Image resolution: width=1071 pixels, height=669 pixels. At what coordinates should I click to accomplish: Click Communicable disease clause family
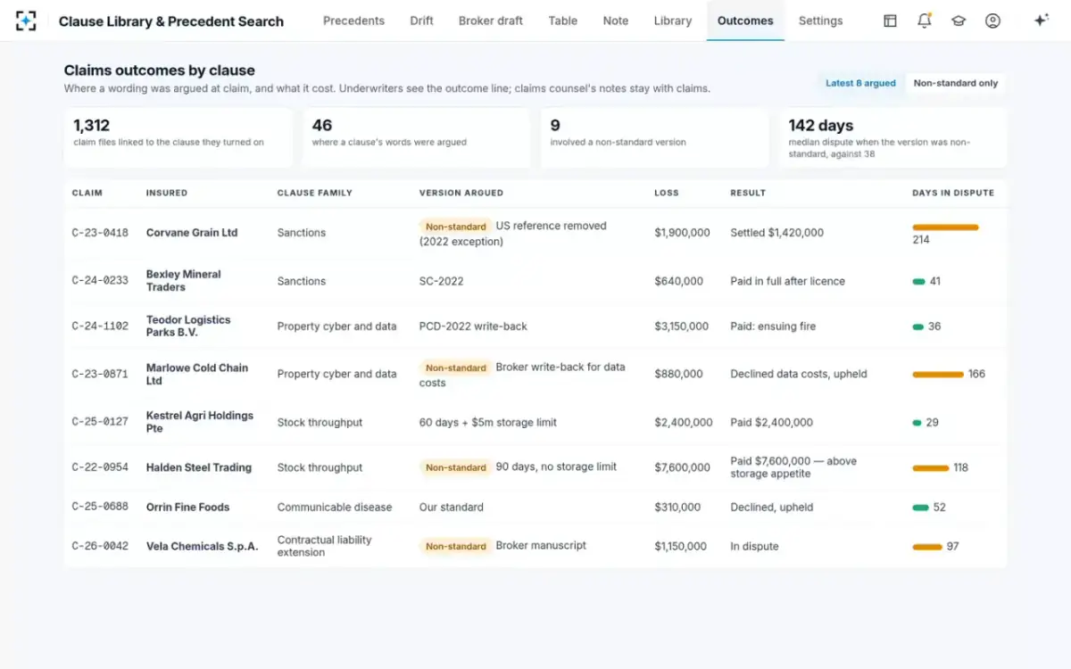pos(335,507)
